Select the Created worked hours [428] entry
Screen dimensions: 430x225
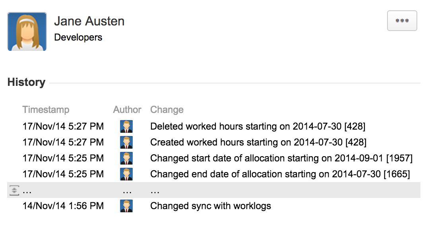coord(258,142)
